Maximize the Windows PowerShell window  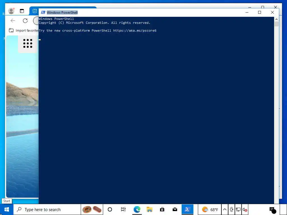259,12
